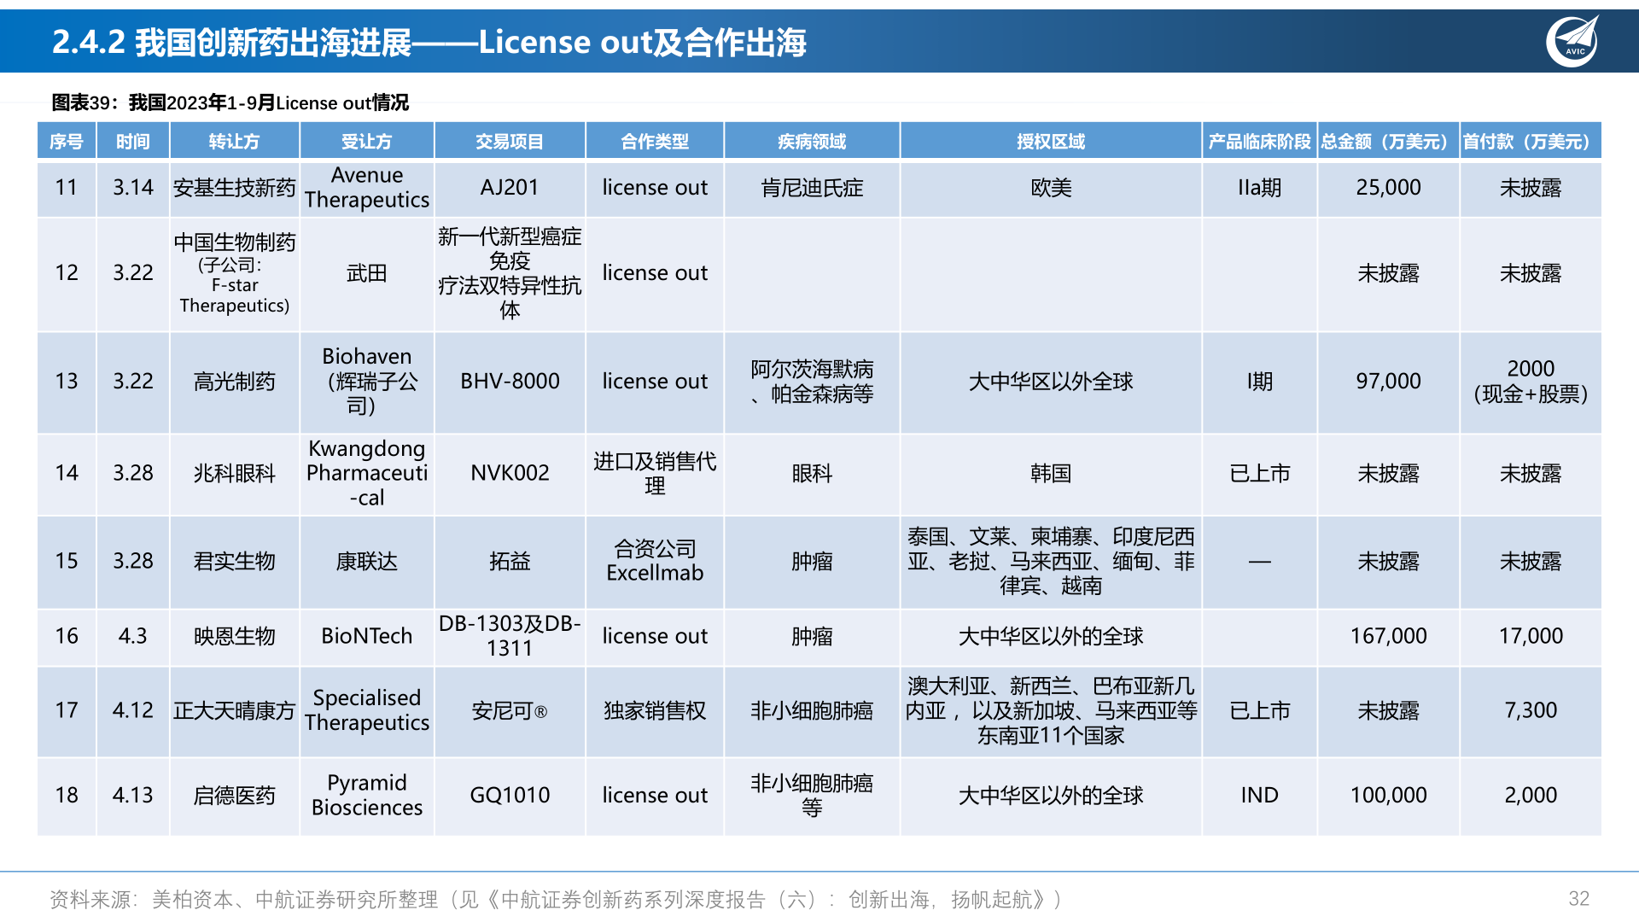Select the '启德医药' cell

[x=235, y=796]
